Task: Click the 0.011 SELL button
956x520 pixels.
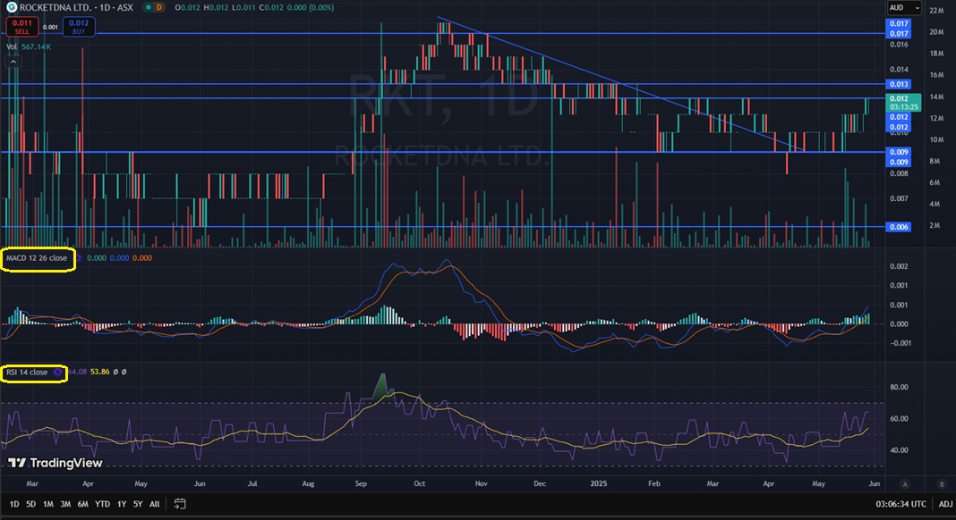Action: (22, 27)
